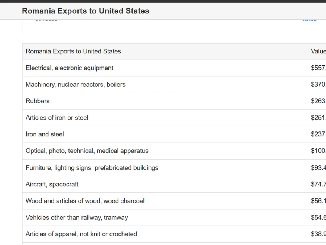Click the $557 value for Electrical equipment
The image size is (326, 245).
click(x=318, y=68)
